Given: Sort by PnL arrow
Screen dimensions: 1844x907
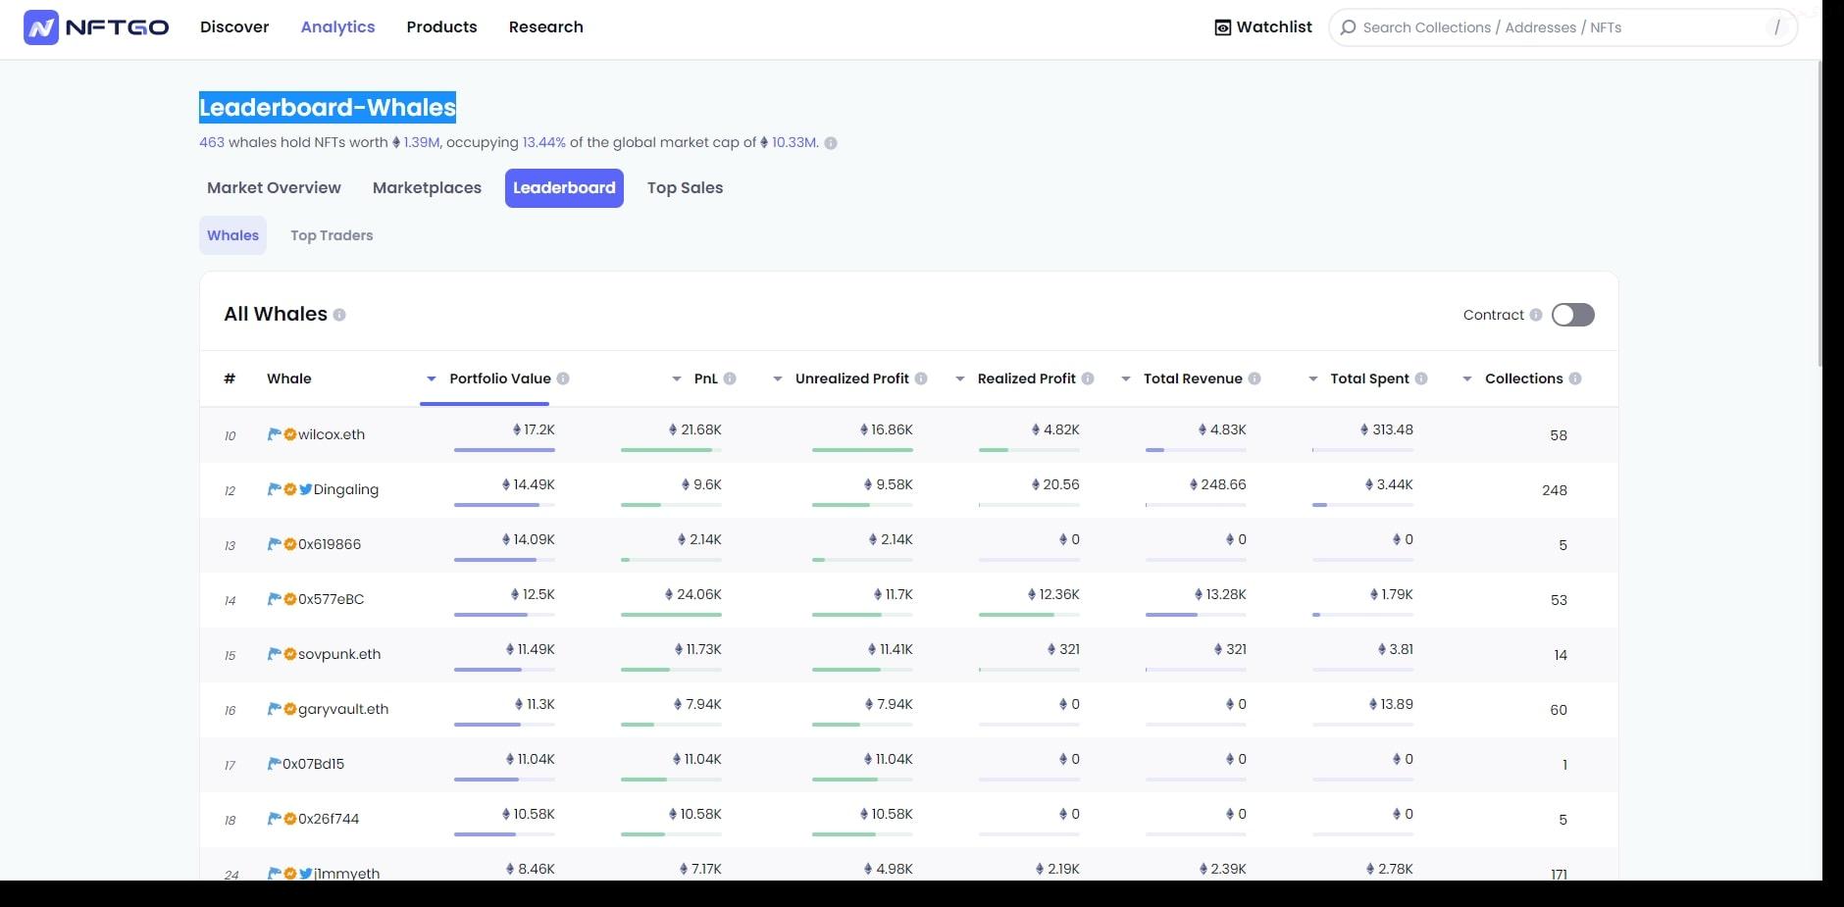Looking at the screenshot, I should (x=676, y=378).
